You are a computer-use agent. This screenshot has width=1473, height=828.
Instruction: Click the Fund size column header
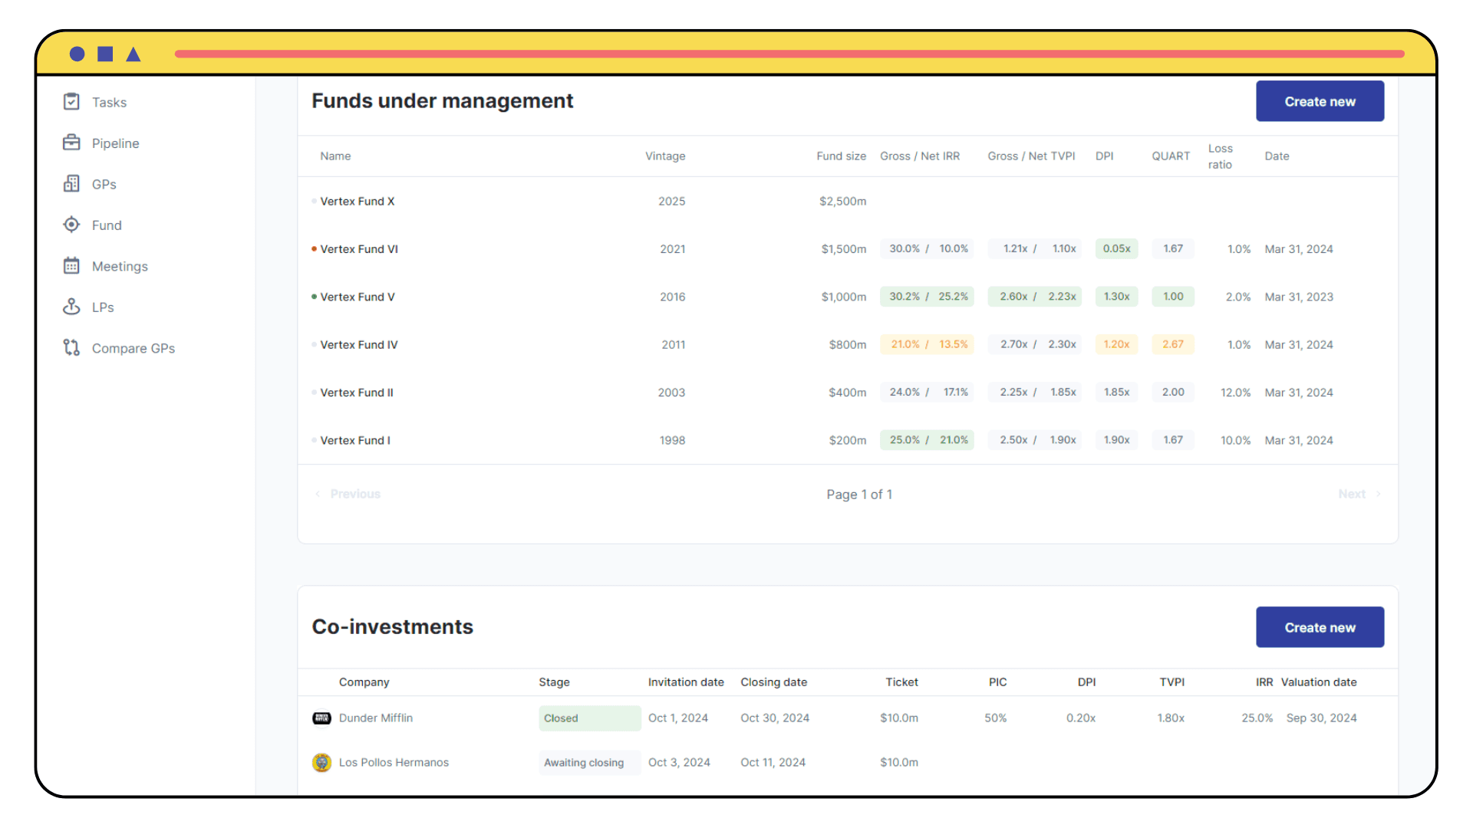(841, 156)
